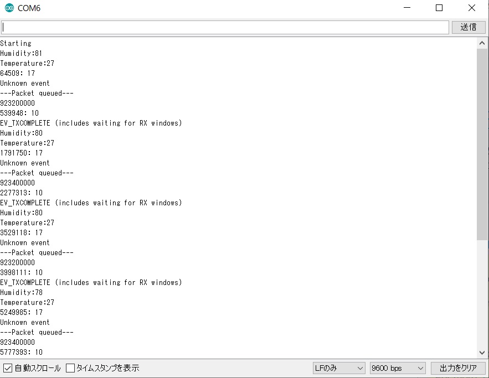Send the message with the 送信 button
Viewport: 489px width, 378px height.
pyautogui.click(x=469, y=28)
